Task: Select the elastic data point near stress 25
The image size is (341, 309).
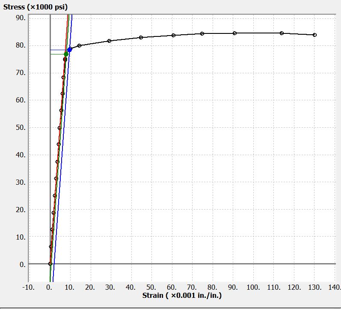Action: click(x=55, y=196)
